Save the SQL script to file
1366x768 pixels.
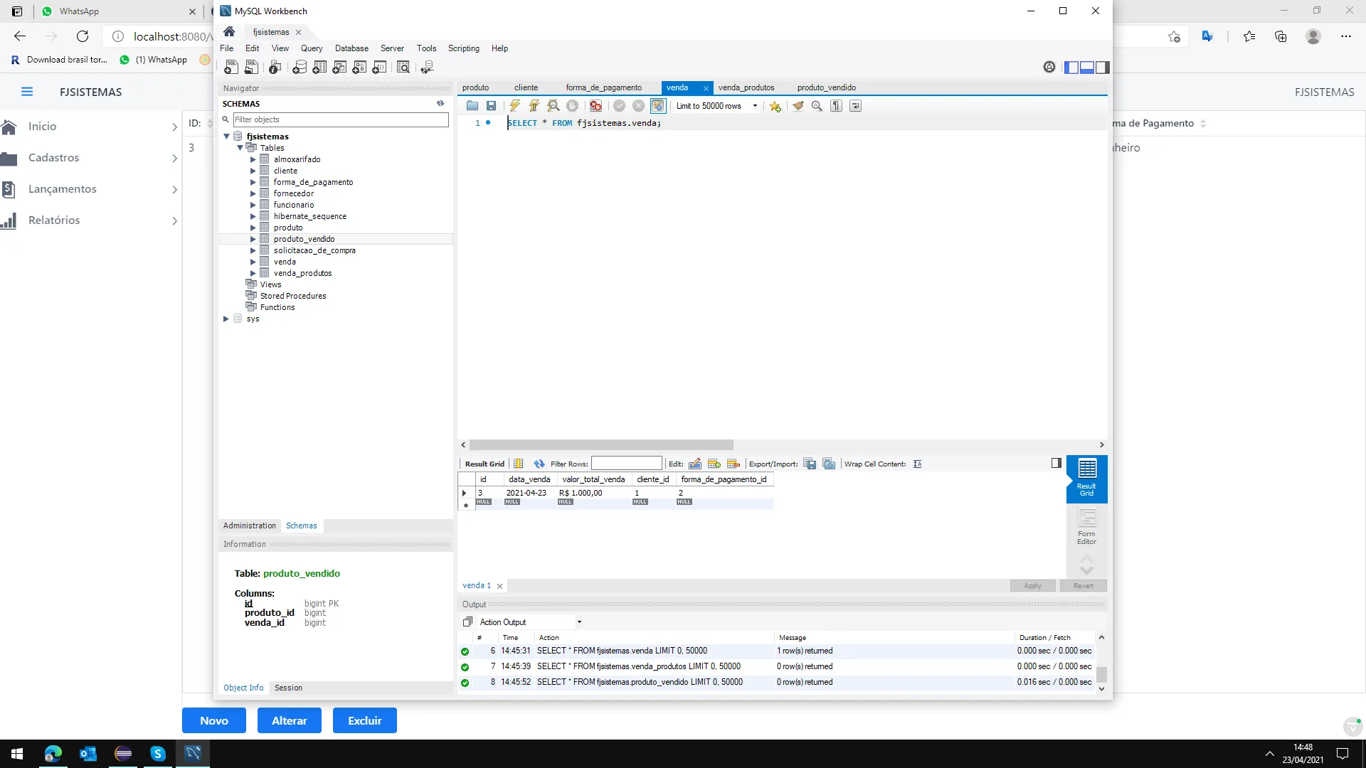point(491,106)
